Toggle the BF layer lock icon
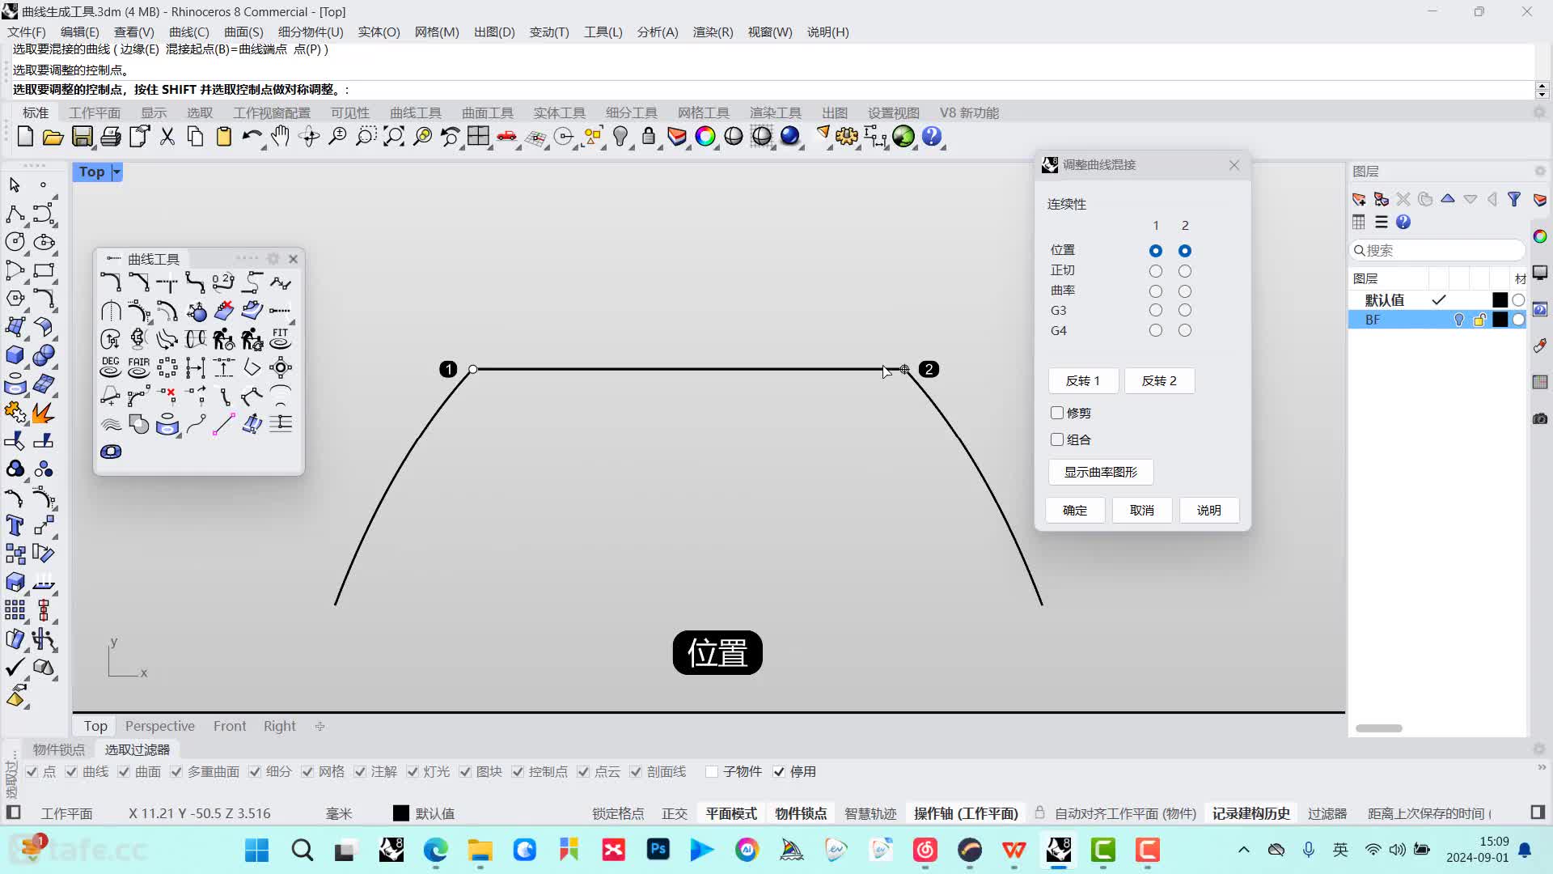This screenshot has height=874, width=1553. (1479, 320)
